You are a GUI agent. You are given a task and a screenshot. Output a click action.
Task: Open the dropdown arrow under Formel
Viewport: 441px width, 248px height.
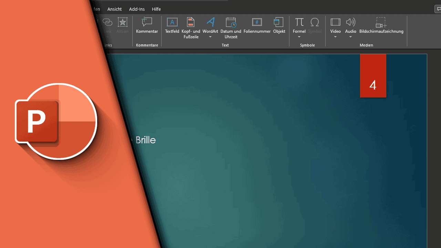299,37
